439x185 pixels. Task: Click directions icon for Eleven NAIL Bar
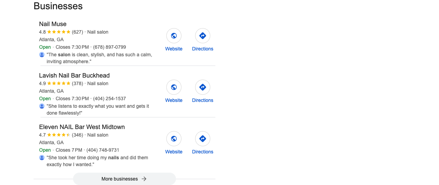(x=203, y=139)
